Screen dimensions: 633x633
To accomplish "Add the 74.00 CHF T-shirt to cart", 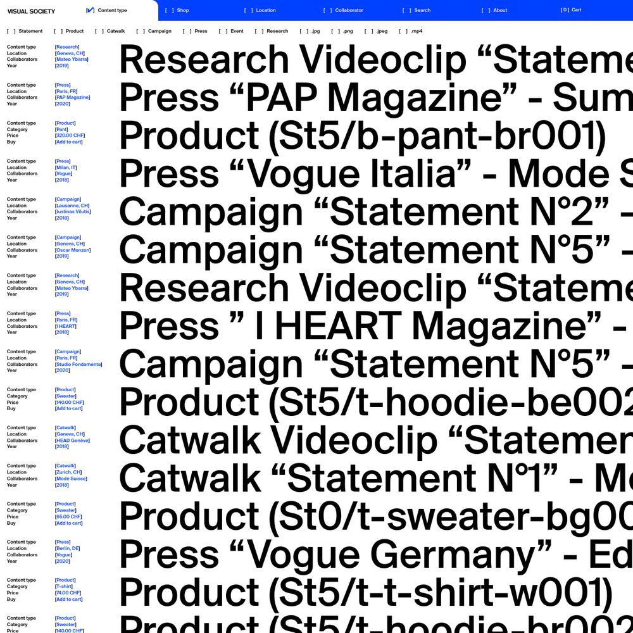I will [68, 599].
